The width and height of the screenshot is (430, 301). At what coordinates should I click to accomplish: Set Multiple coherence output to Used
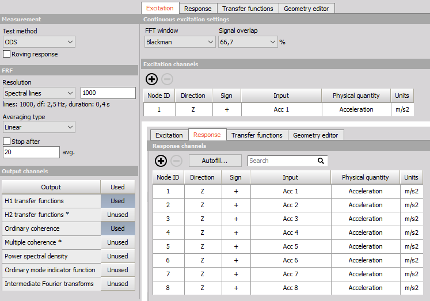click(117, 242)
